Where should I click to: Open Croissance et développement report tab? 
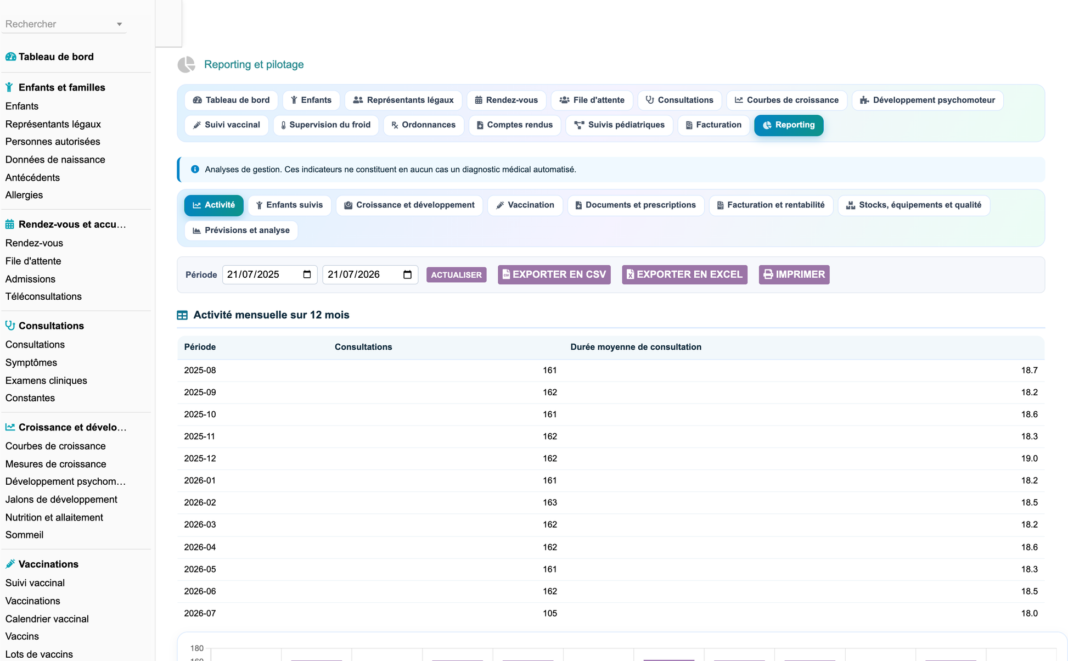(x=409, y=205)
